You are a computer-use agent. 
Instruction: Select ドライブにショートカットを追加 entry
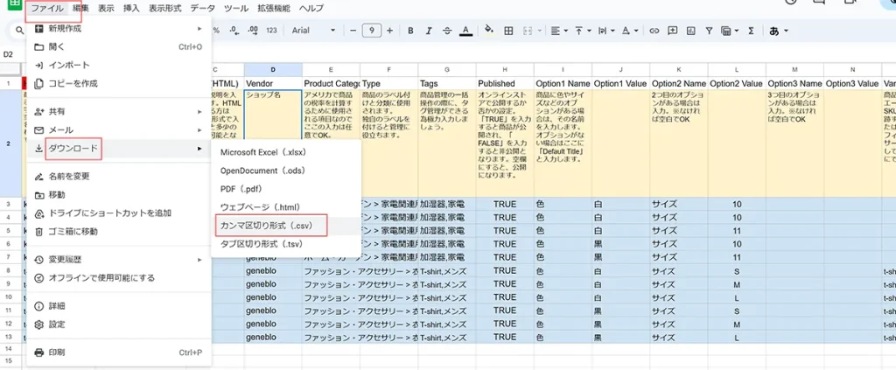click(x=119, y=213)
